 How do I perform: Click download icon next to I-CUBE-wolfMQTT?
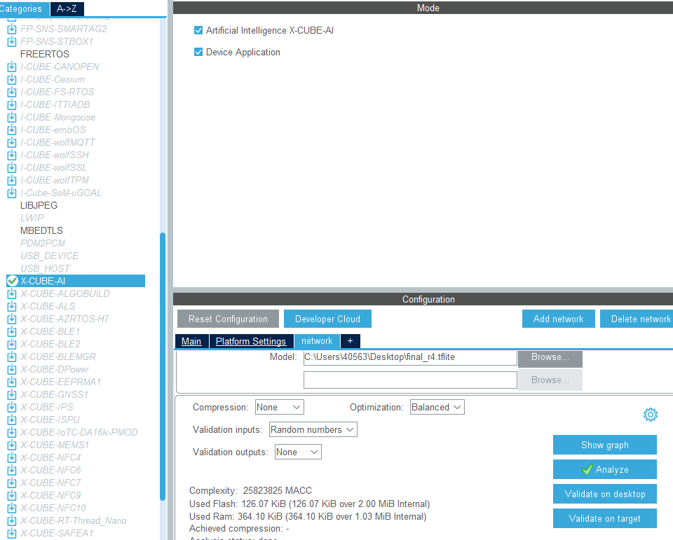(12, 142)
